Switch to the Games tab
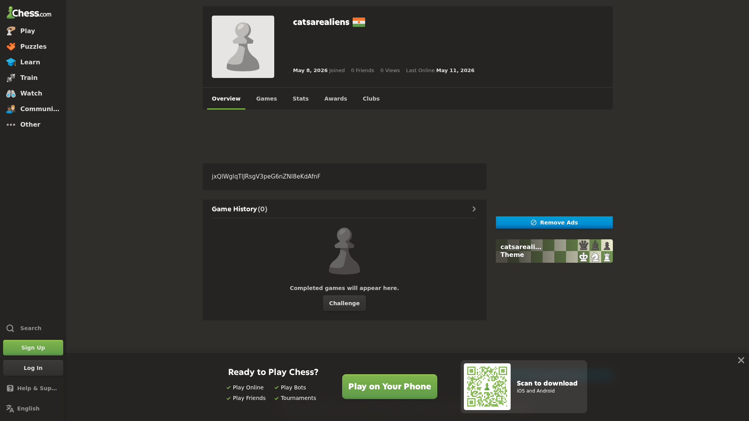This screenshot has height=421, width=749. click(x=266, y=99)
